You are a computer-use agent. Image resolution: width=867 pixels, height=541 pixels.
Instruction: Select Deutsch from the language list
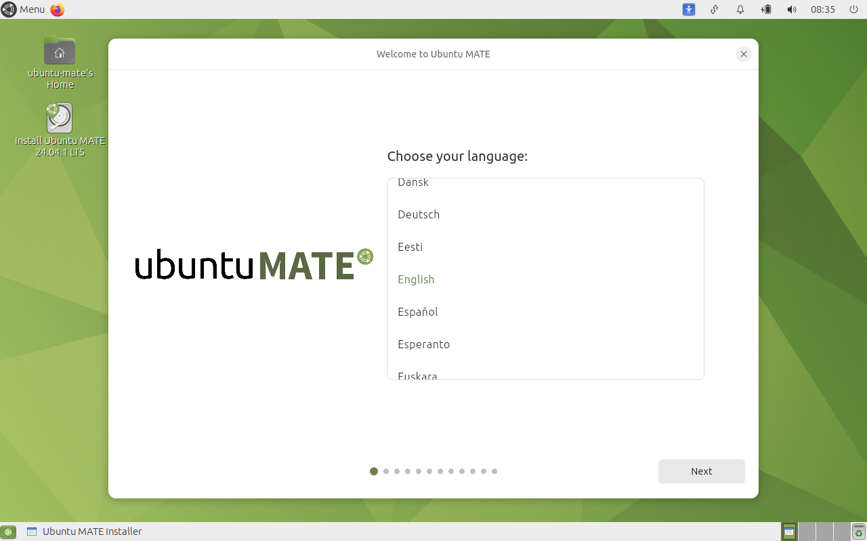pyautogui.click(x=419, y=214)
